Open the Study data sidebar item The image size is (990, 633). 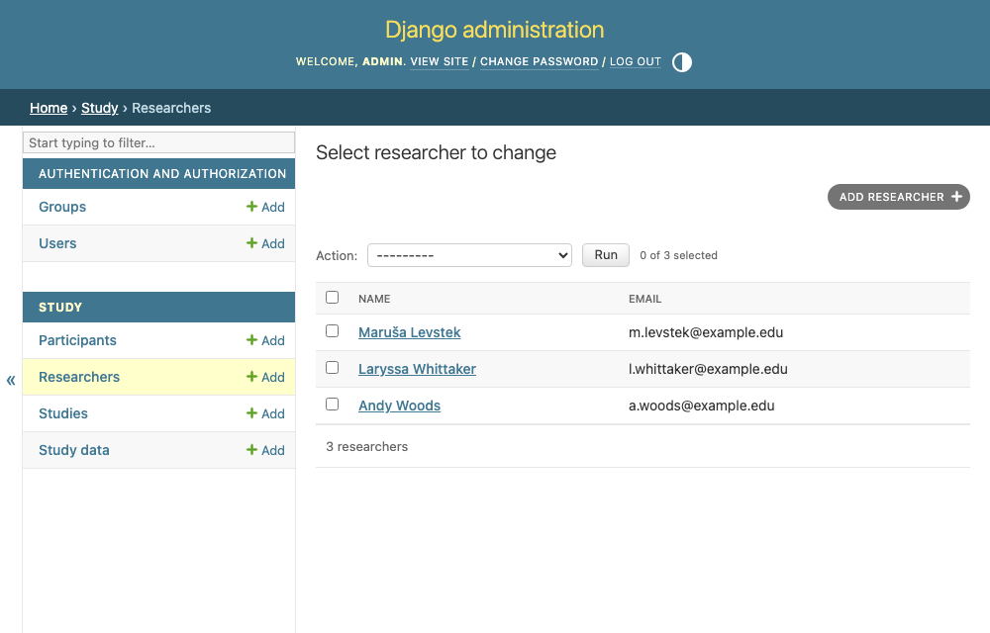tap(74, 450)
